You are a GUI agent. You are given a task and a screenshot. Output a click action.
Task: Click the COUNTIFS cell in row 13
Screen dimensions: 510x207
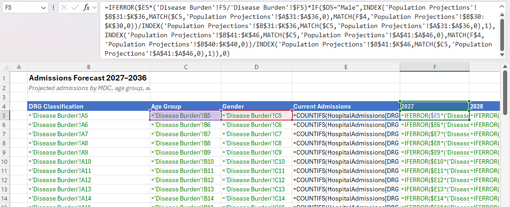click(346, 190)
